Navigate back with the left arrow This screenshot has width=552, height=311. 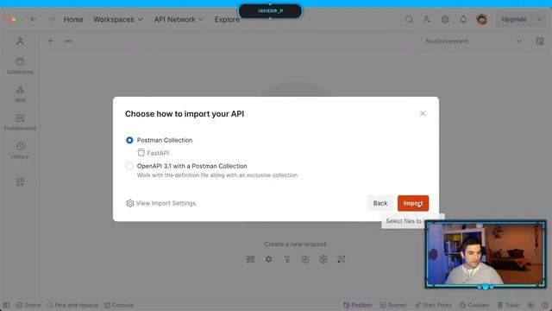click(34, 19)
